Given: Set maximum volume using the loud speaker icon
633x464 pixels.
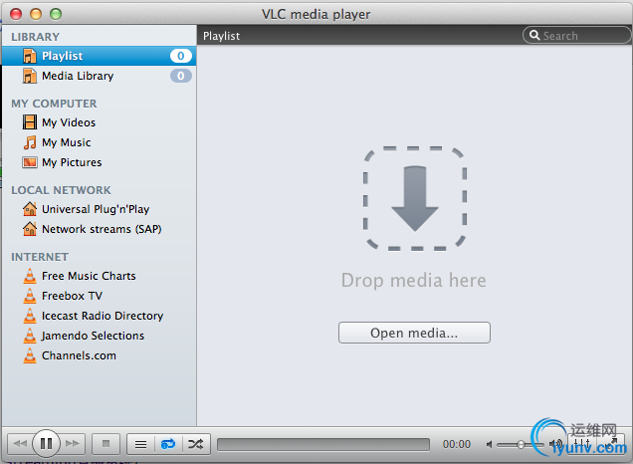Looking at the screenshot, I should pyautogui.click(x=556, y=444).
